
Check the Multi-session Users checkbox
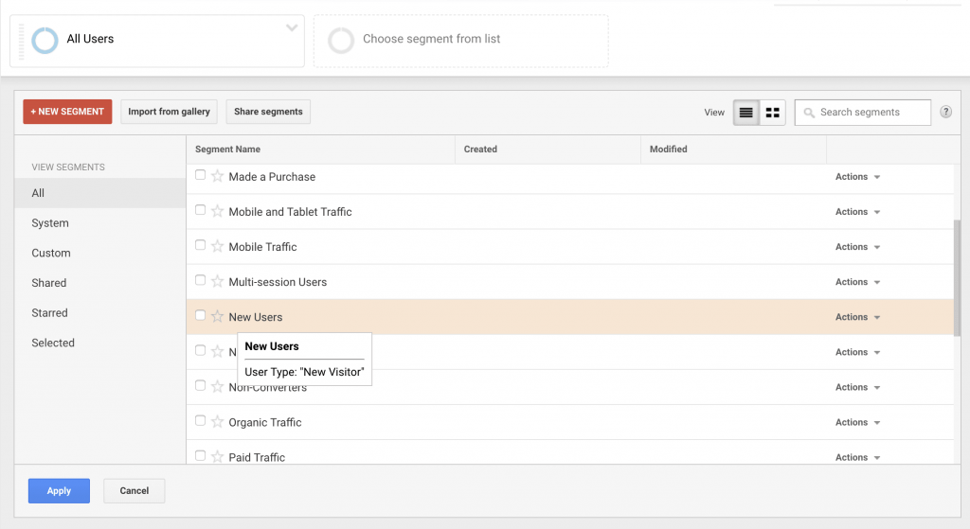pos(201,280)
